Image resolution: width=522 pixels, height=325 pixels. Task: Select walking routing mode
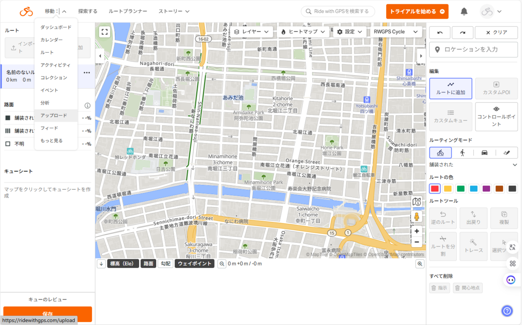pos(462,153)
